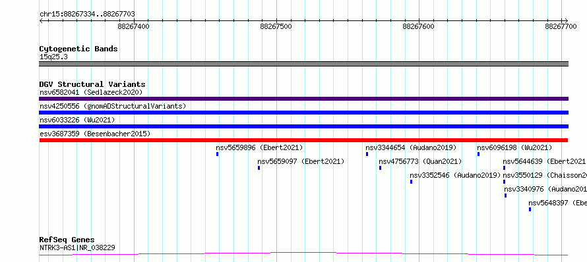Click the DGV Structural Variants track title
The height and width of the screenshot is (262, 587).
click(x=92, y=84)
